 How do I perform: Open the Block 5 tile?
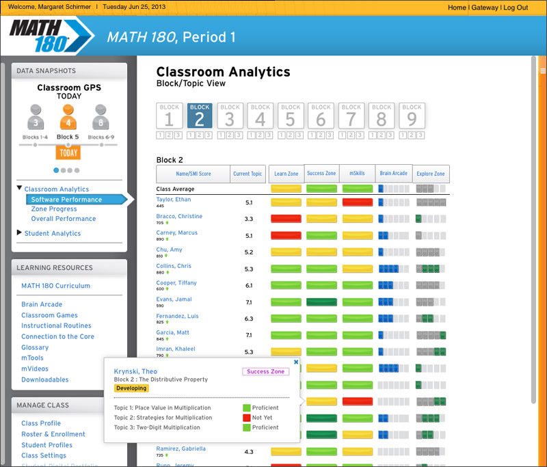(291, 116)
